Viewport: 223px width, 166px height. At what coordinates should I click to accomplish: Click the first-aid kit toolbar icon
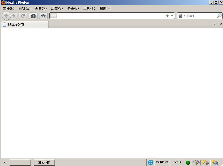(33, 16)
